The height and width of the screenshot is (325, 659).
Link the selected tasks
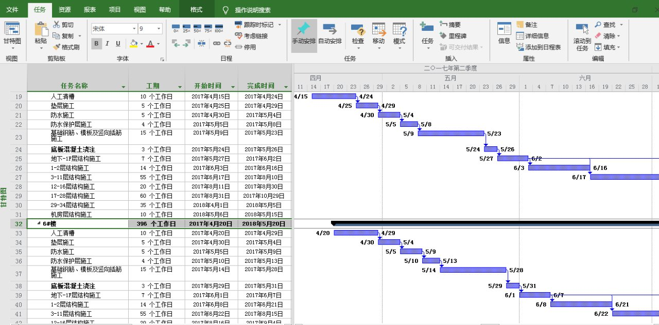[x=216, y=44]
